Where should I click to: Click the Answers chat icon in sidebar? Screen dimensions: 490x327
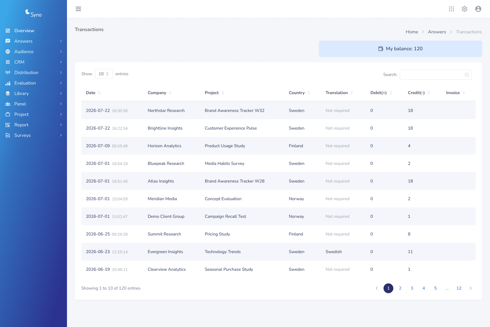[8, 41]
